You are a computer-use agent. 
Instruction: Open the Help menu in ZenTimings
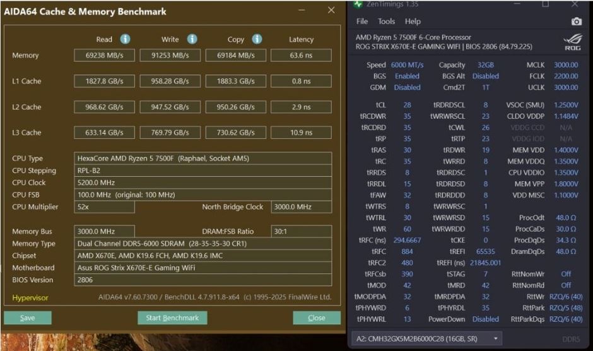click(x=413, y=21)
